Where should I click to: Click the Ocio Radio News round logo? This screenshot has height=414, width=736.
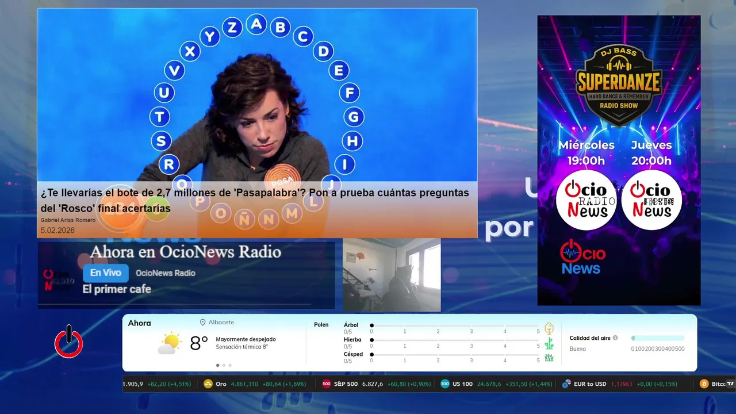pyautogui.click(x=586, y=200)
